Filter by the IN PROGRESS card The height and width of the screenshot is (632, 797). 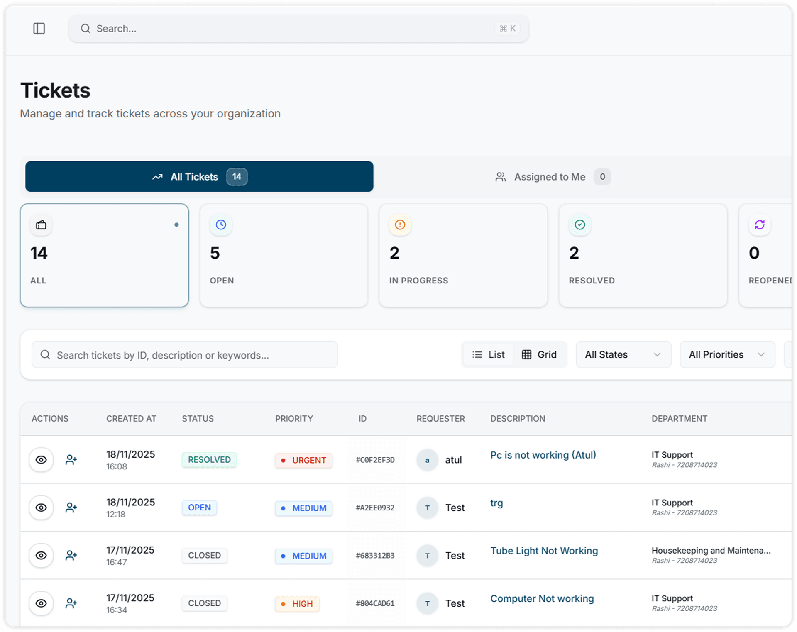point(463,256)
